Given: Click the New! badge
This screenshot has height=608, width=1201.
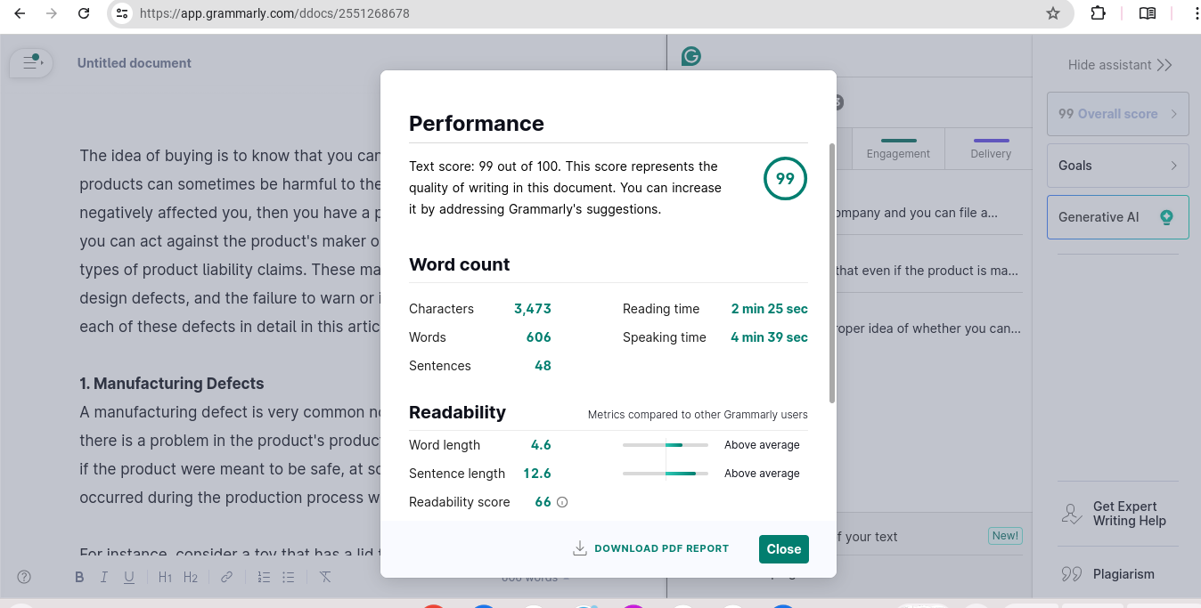Looking at the screenshot, I should [1005, 536].
